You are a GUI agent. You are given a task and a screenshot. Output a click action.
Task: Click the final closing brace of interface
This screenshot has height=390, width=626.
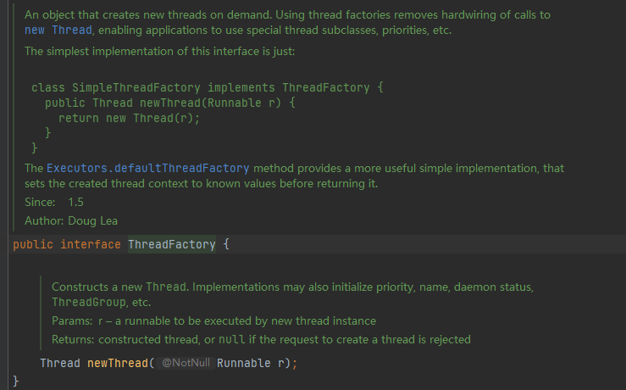coord(16,381)
